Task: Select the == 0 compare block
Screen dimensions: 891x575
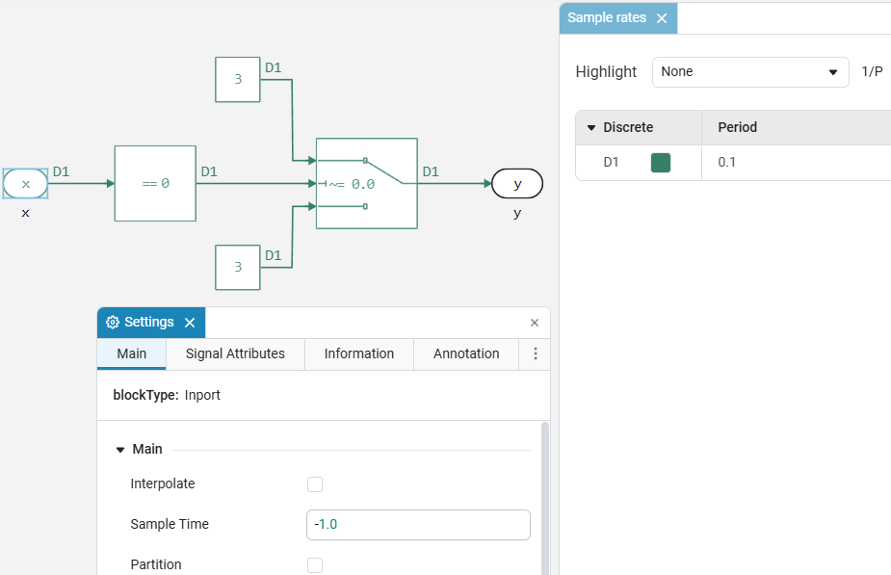Action: pyautogui.click(x=155, y=183)
